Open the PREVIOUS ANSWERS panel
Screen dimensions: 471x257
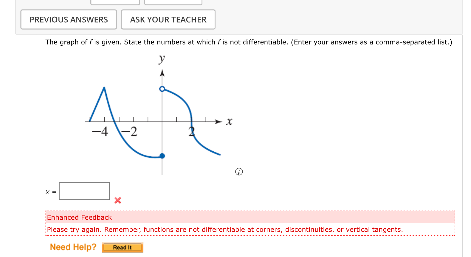[69, 19]
